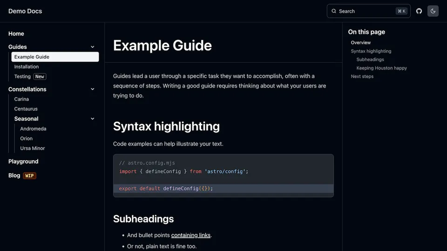447x251 pixels.
Task: Jump to Overview in On this page
Action: (361, 43)
